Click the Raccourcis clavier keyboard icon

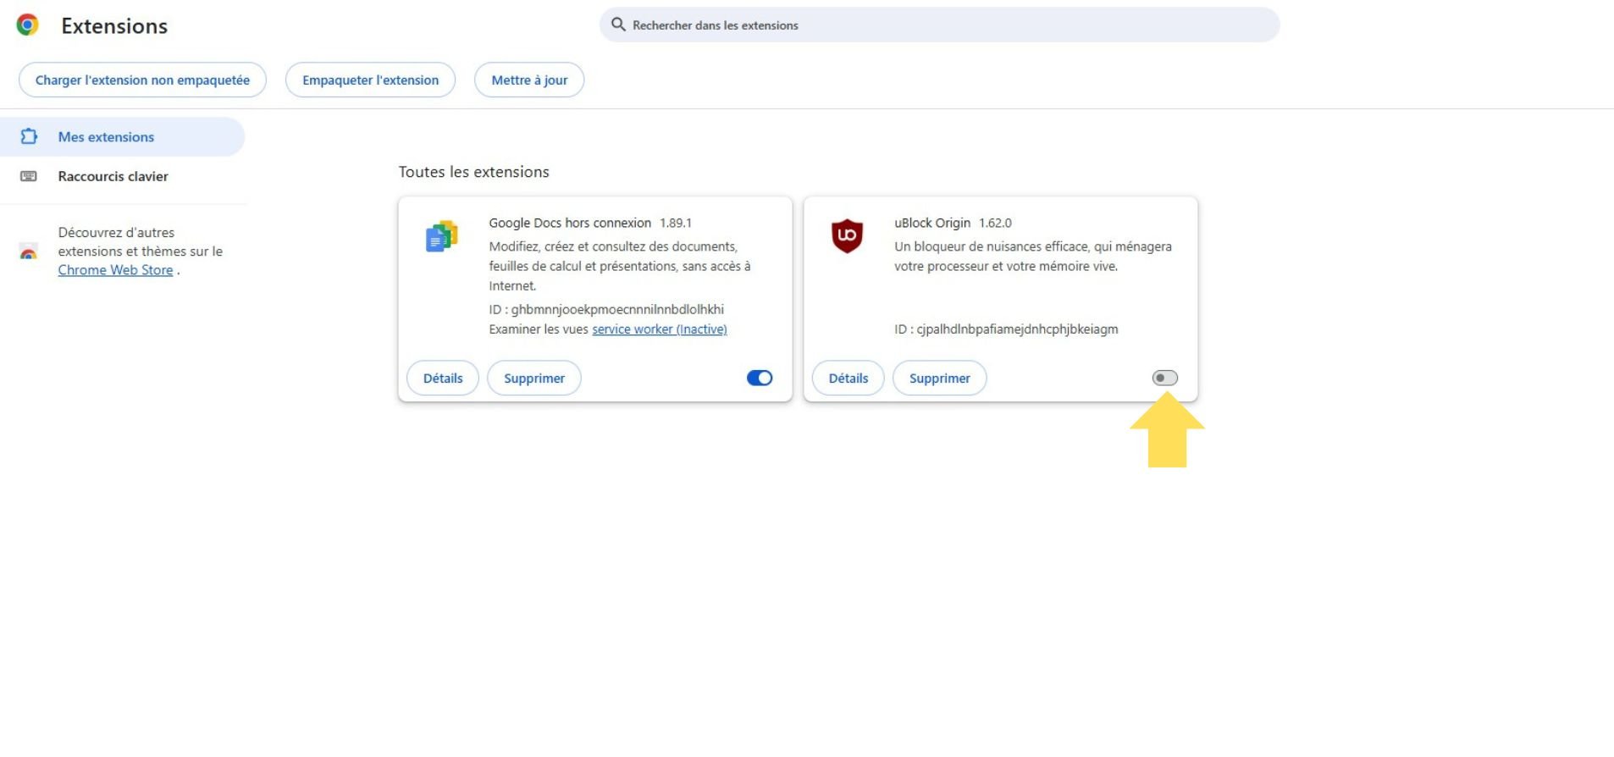[x=29, y=176]
